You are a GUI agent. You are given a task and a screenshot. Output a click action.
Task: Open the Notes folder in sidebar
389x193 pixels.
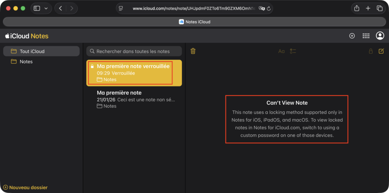26,62
